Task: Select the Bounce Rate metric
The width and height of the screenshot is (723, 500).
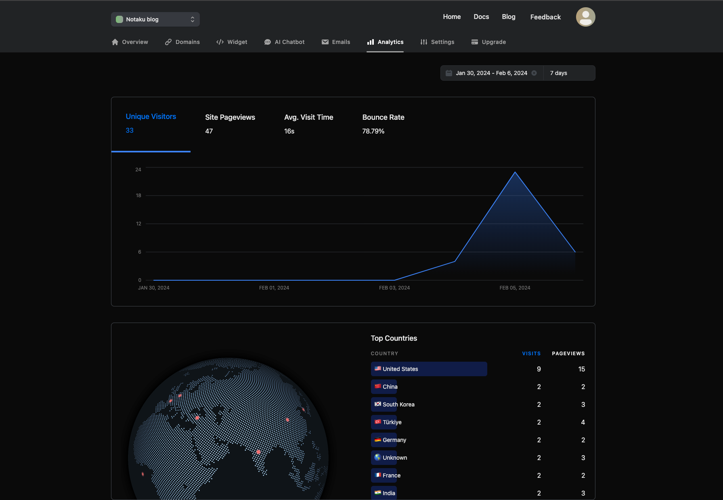Action: [384, 124]
